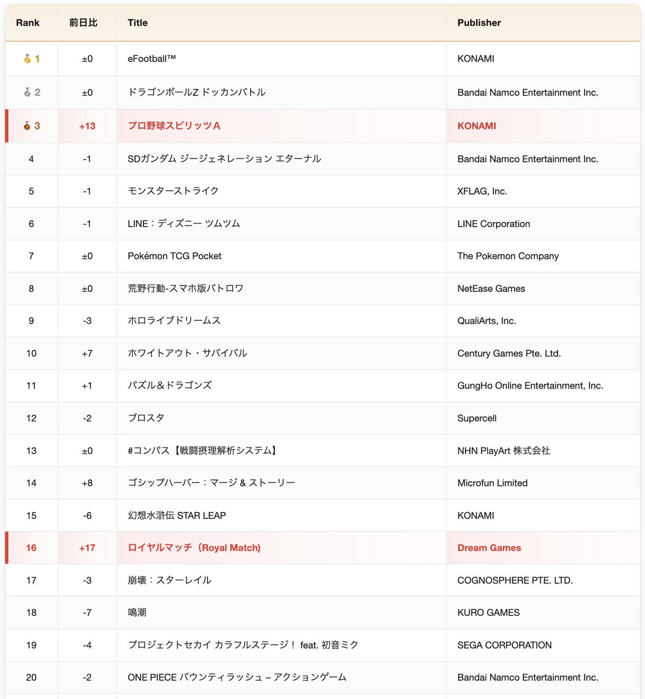Screen dimensions: 645x699
Task: Click ゴシップハーバー：マージ & ストーリー title
Action: 212,483
